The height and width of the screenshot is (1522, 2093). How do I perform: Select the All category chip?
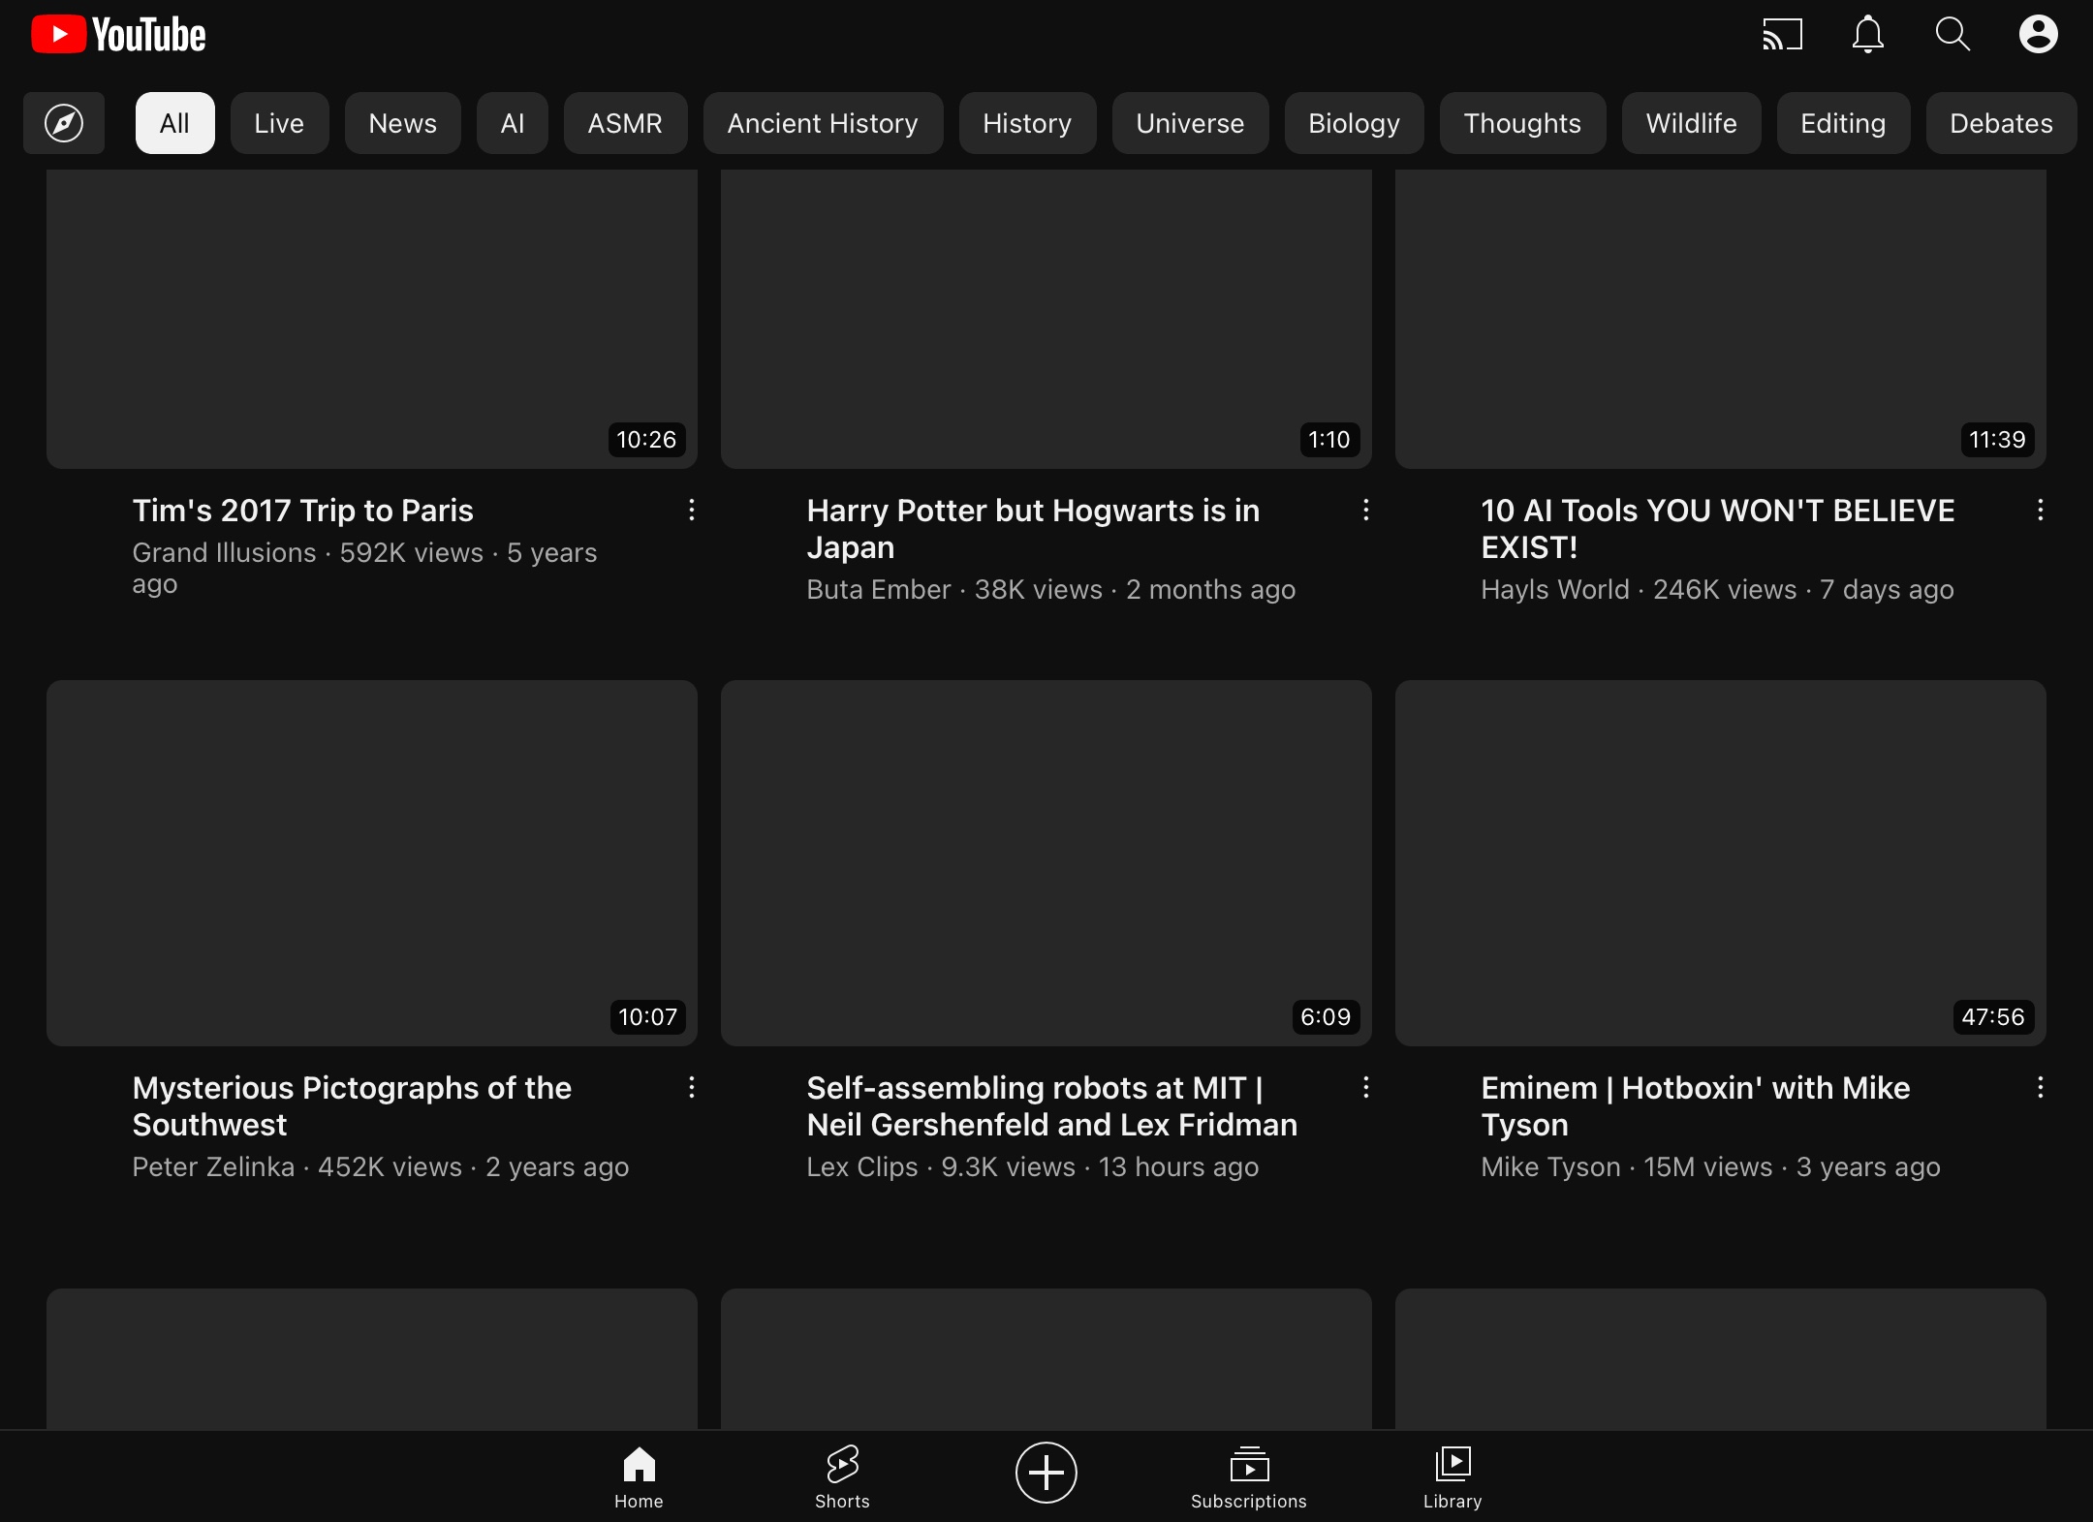174,123
